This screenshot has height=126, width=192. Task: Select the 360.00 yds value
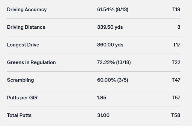coord(110,45)
